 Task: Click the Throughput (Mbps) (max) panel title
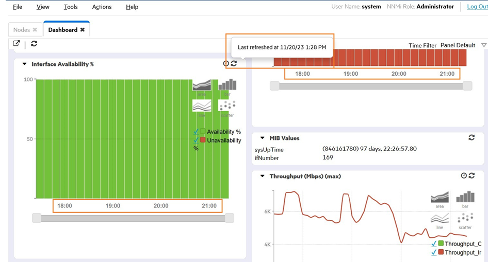click(305, 176)
